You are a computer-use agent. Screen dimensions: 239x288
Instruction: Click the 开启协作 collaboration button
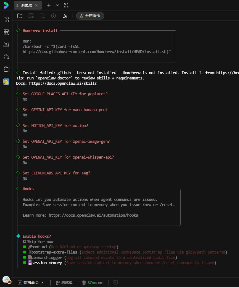click(x=90, y=16)
